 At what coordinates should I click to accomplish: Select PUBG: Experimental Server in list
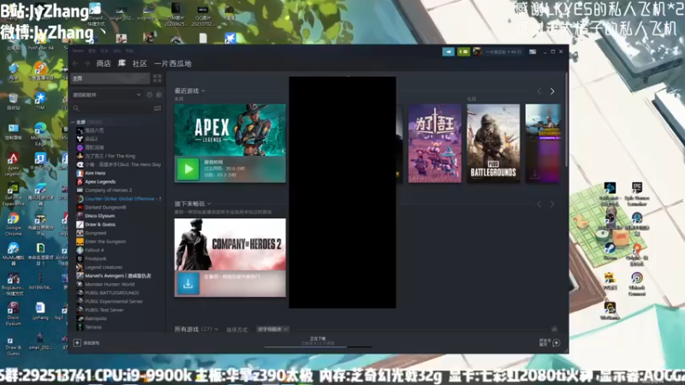pos(114,301)
